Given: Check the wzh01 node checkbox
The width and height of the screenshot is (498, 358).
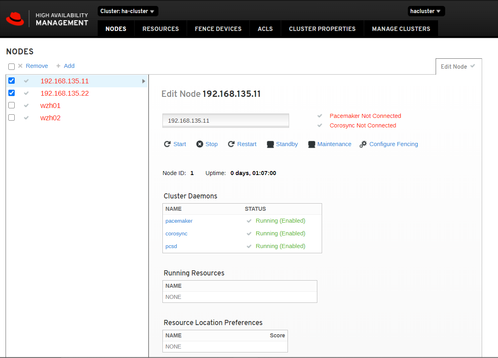Looking at the screenshot, I should click(x=12, y=105).
